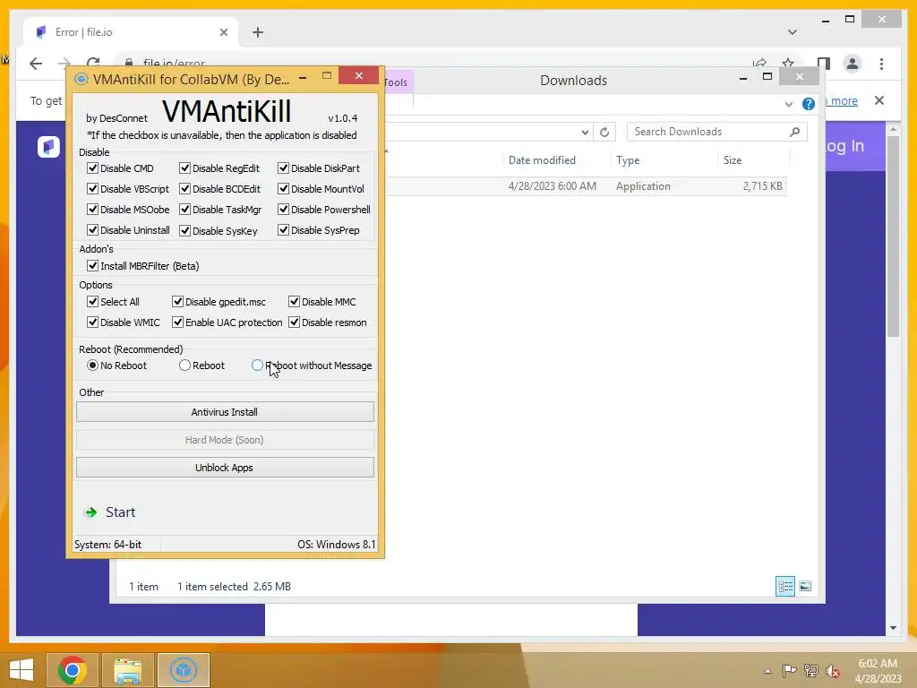The height and width of the screenshot is (688, 917).
Task: Choose Reboot without Message
Action: 257,365
